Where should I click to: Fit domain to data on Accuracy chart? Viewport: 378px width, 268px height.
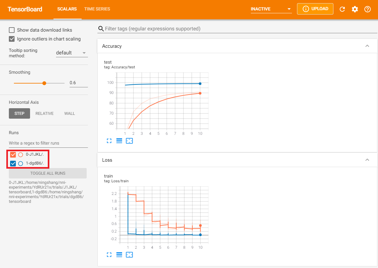tap(129, 141)
